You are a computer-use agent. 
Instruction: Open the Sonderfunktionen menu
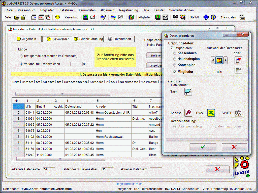tap(181, 10)
